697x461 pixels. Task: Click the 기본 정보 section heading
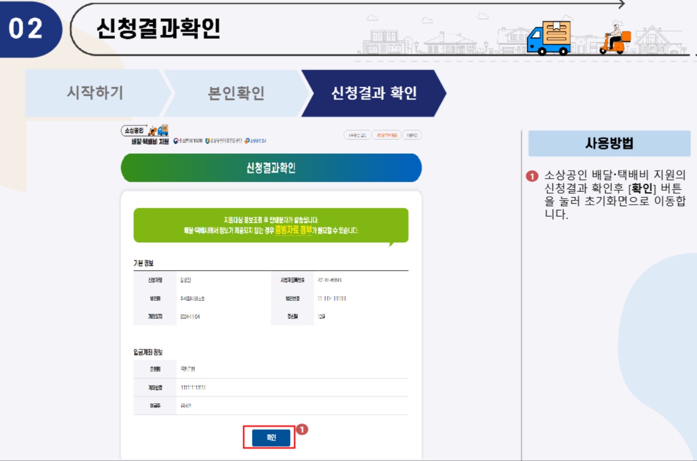tap(143, 263)
